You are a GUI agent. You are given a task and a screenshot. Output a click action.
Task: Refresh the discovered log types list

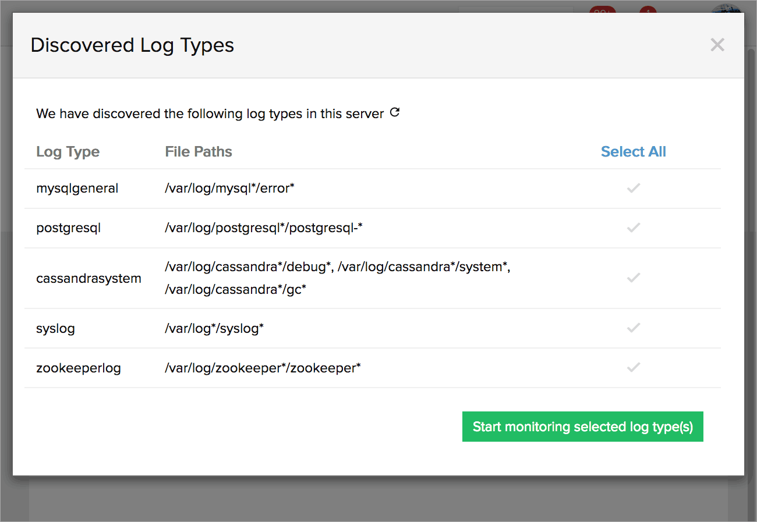pos(395,112)
